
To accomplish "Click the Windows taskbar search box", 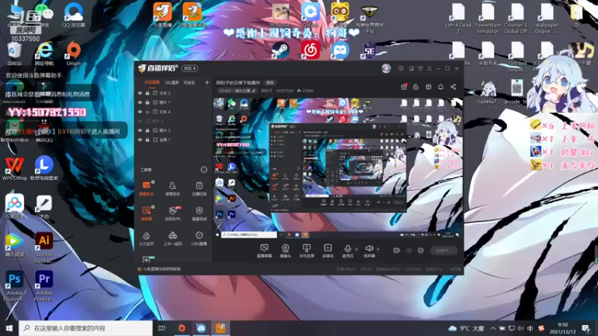I will pyautogui.click(x=85, y=328).
